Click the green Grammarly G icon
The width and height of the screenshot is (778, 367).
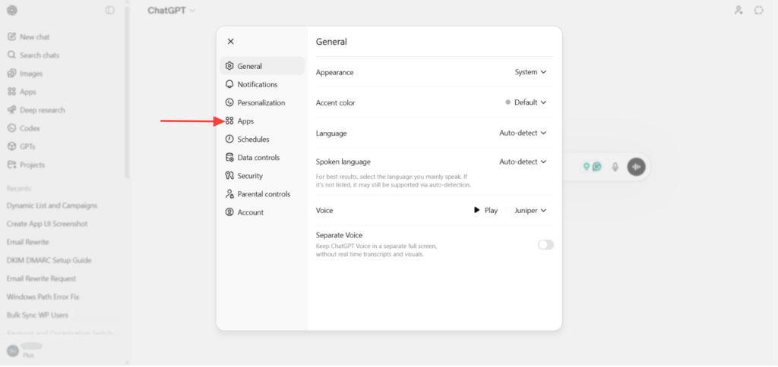597,167
